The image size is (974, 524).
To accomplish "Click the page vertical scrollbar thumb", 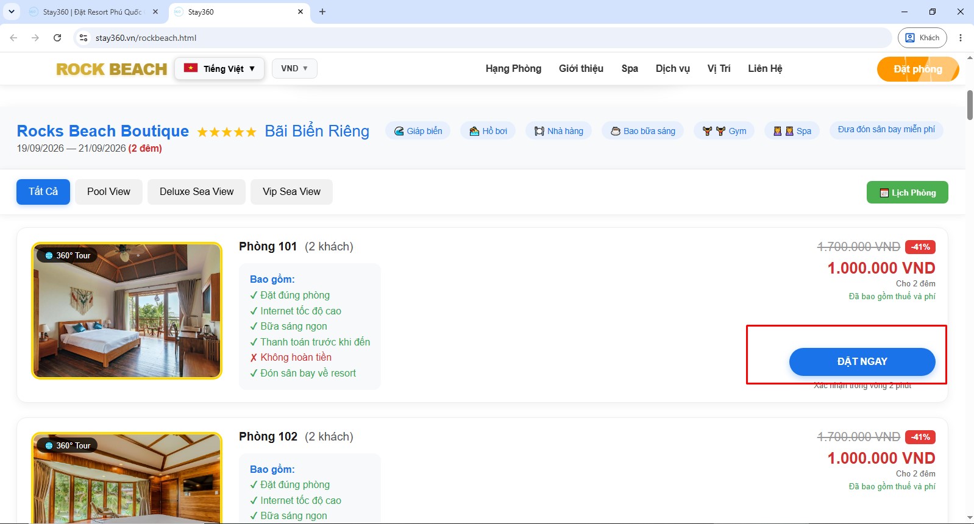I will (x=970, y=105).
